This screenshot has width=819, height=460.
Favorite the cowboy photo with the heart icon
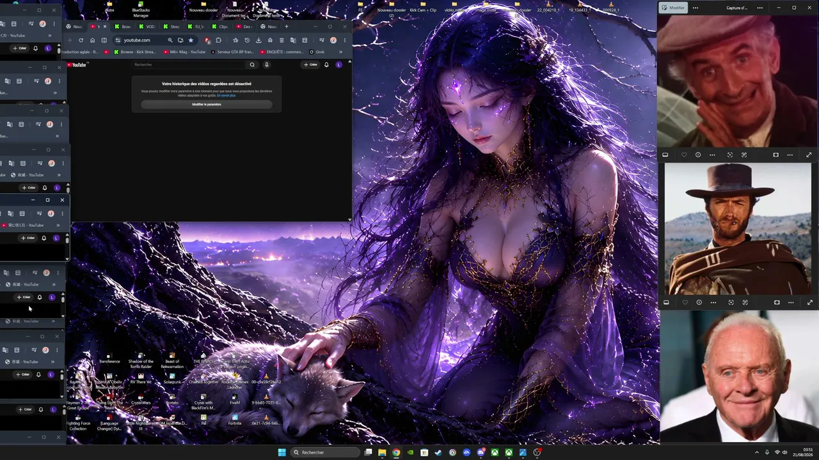[685, 302]
